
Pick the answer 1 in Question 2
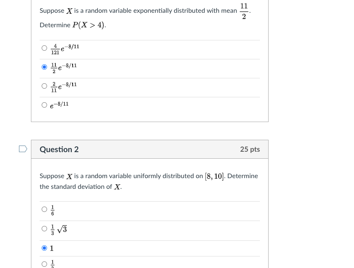point(44,248)
